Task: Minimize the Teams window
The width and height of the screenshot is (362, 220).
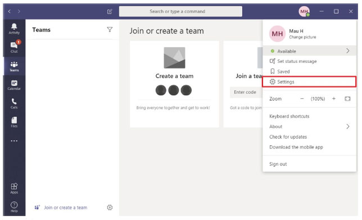Action: (322, 11)
